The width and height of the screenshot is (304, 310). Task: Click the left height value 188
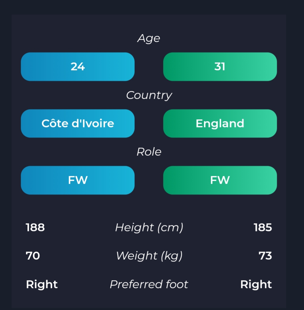click(35, 227)
